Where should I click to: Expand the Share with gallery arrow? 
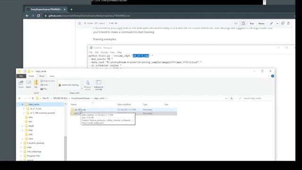(x=82, y=88)
